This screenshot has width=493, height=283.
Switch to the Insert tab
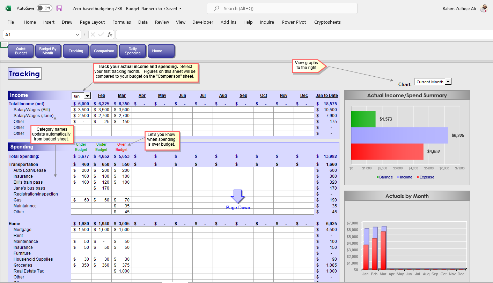[49, 22]
